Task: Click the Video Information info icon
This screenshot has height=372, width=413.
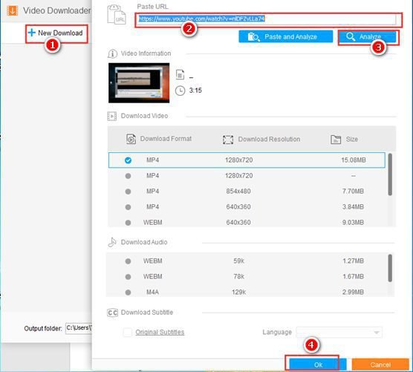Action: pyautogui.click(x=112, y=53)
